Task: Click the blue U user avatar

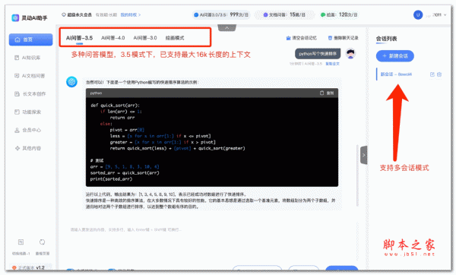Action: point(418,14)
